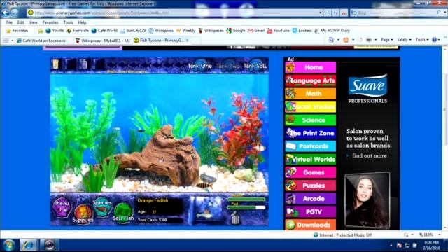This screenshot has height=252, width=448.
Task: Open the Downloads section
Action: (x=310, y=225)
